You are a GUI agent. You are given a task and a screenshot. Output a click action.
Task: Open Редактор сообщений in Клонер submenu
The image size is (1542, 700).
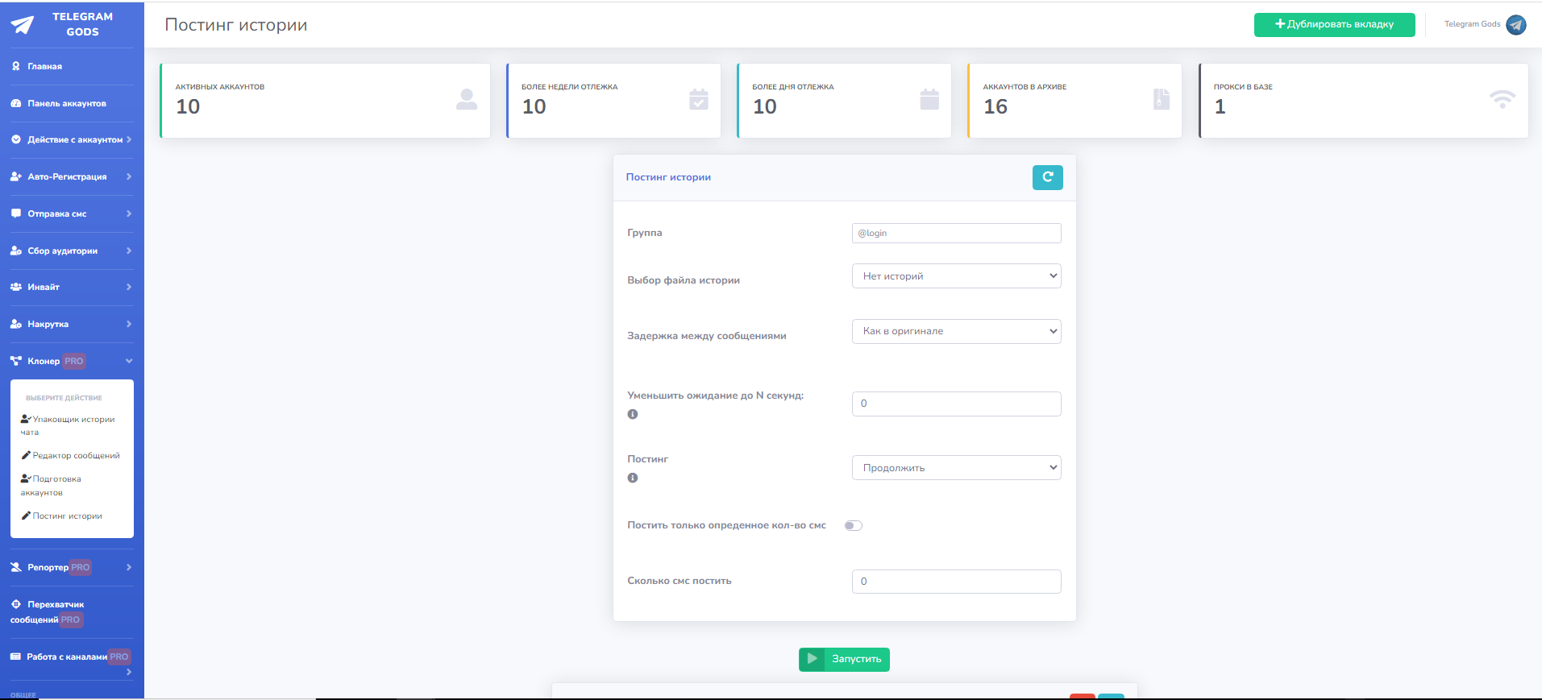tap(71, 456)
